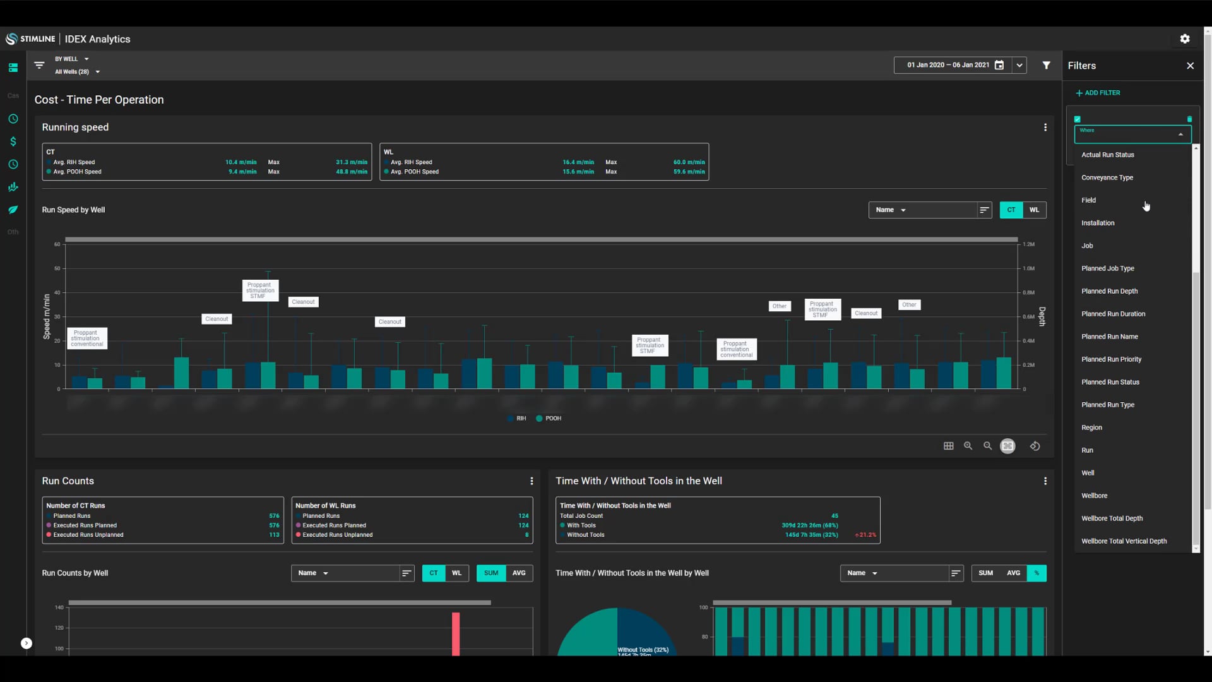Open the filter funnel icon in the top bar

pos(1047,65)
